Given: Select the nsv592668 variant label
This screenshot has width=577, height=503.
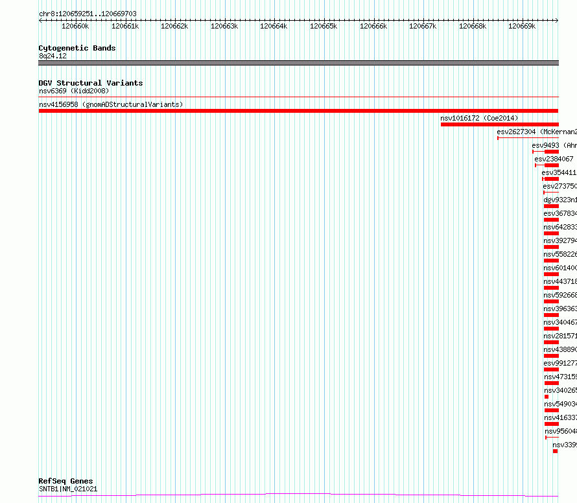Looking at the screenshot, I should coord(560,295).
